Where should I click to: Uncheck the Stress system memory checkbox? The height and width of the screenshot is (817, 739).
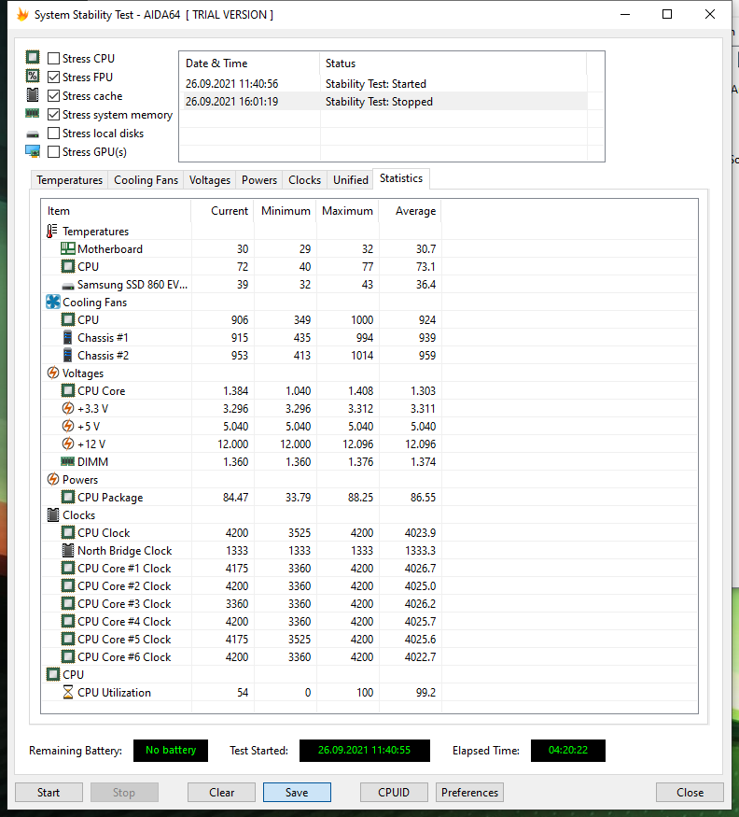point(53,114)
